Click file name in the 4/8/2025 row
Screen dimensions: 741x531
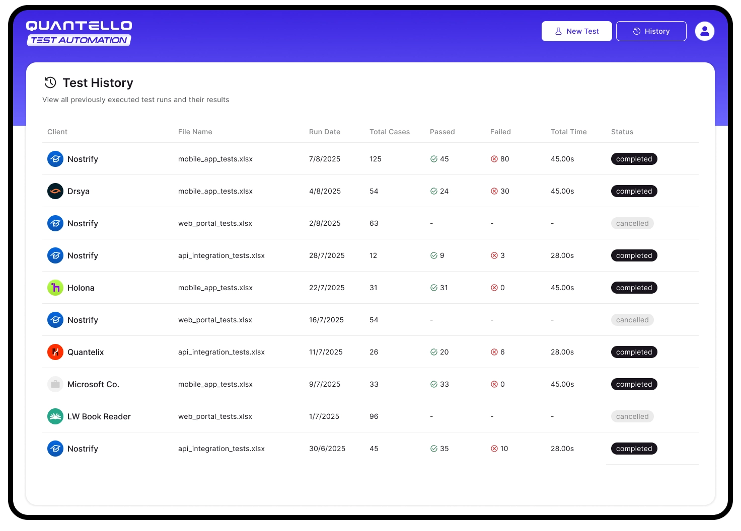pos(215,191)
